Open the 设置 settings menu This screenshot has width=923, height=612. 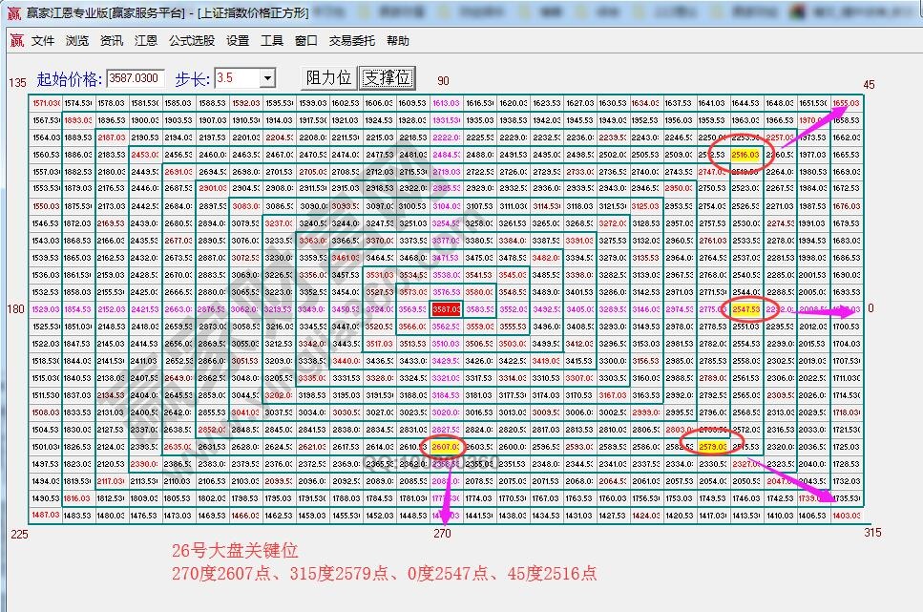pyautogui.click(x=236, y=40)
